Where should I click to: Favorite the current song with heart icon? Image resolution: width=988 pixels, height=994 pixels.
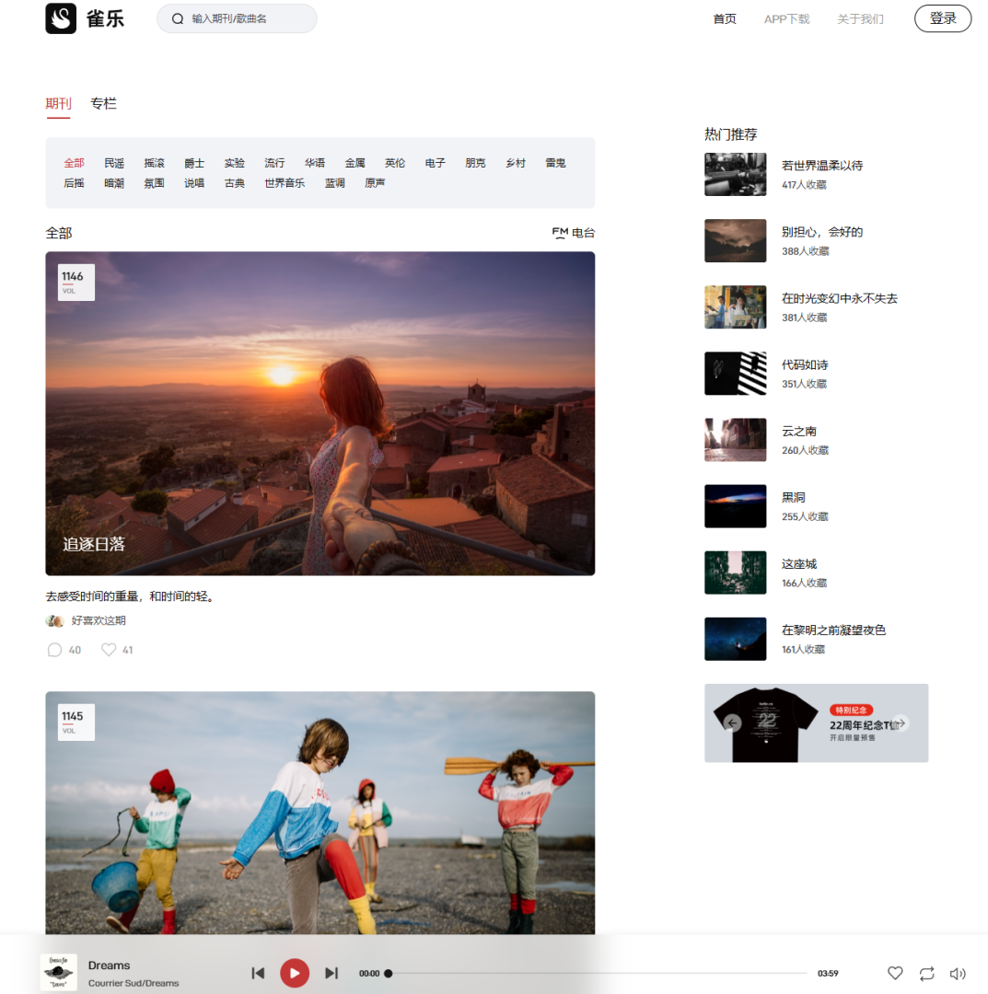click(x=895, y=973)
